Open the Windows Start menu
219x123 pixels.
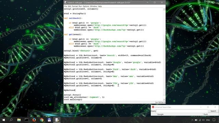(4, 120)
